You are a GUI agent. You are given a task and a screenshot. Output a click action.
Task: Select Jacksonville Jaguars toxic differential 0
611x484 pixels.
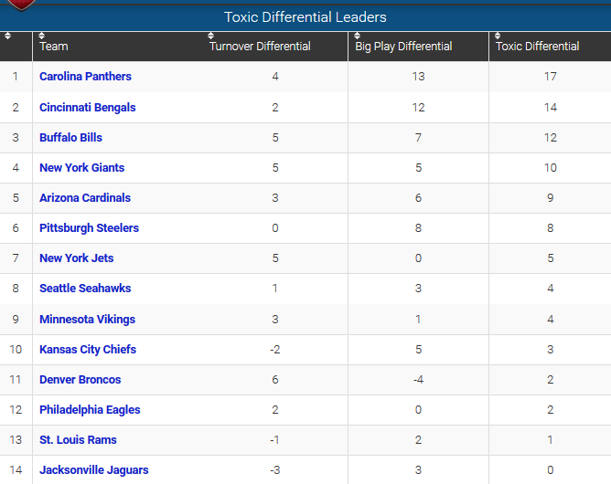(x=551, y=470)
